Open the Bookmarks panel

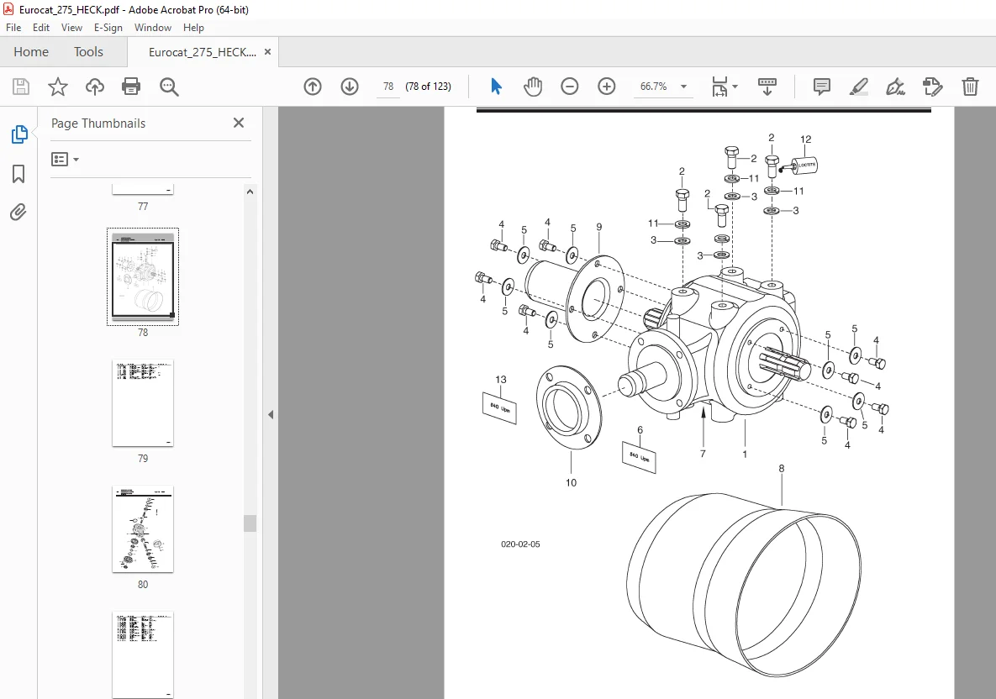click(18, 173)
